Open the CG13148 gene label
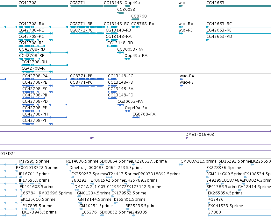This screenshot has width=271, height=217. (113, 3)
